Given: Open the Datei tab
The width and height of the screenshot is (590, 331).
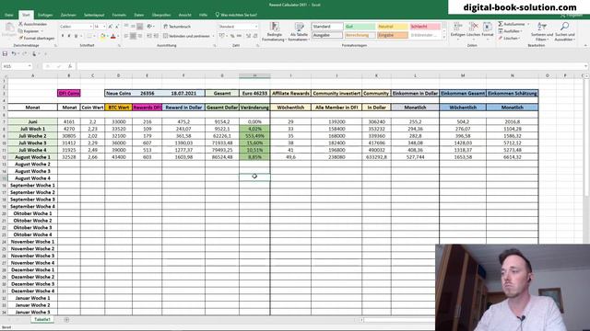Looking at the screenshot, I should pyautogui.click(x=8, y=15).
